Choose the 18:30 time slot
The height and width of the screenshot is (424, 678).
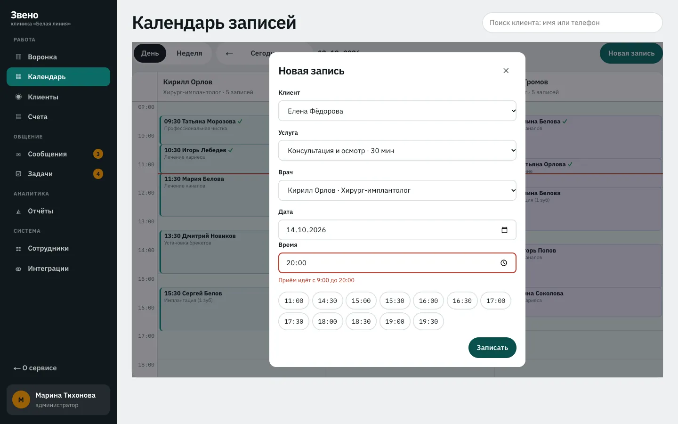pyautogui.click(x=361, y=321)
